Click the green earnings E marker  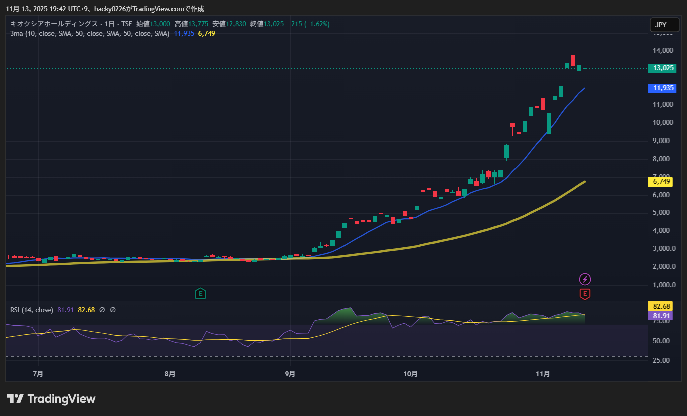[200, 293]
